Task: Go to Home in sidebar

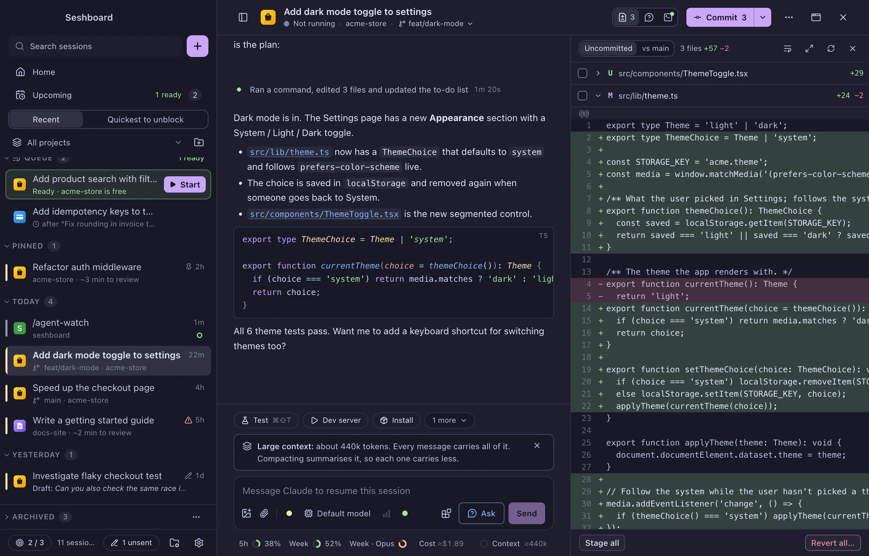Action: pos(108,72)
